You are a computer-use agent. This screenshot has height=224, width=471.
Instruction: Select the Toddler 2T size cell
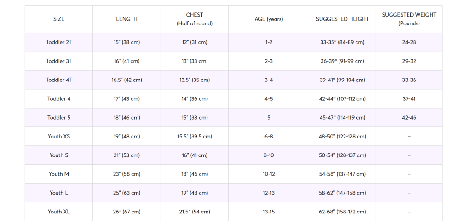[x=59, y=42]
